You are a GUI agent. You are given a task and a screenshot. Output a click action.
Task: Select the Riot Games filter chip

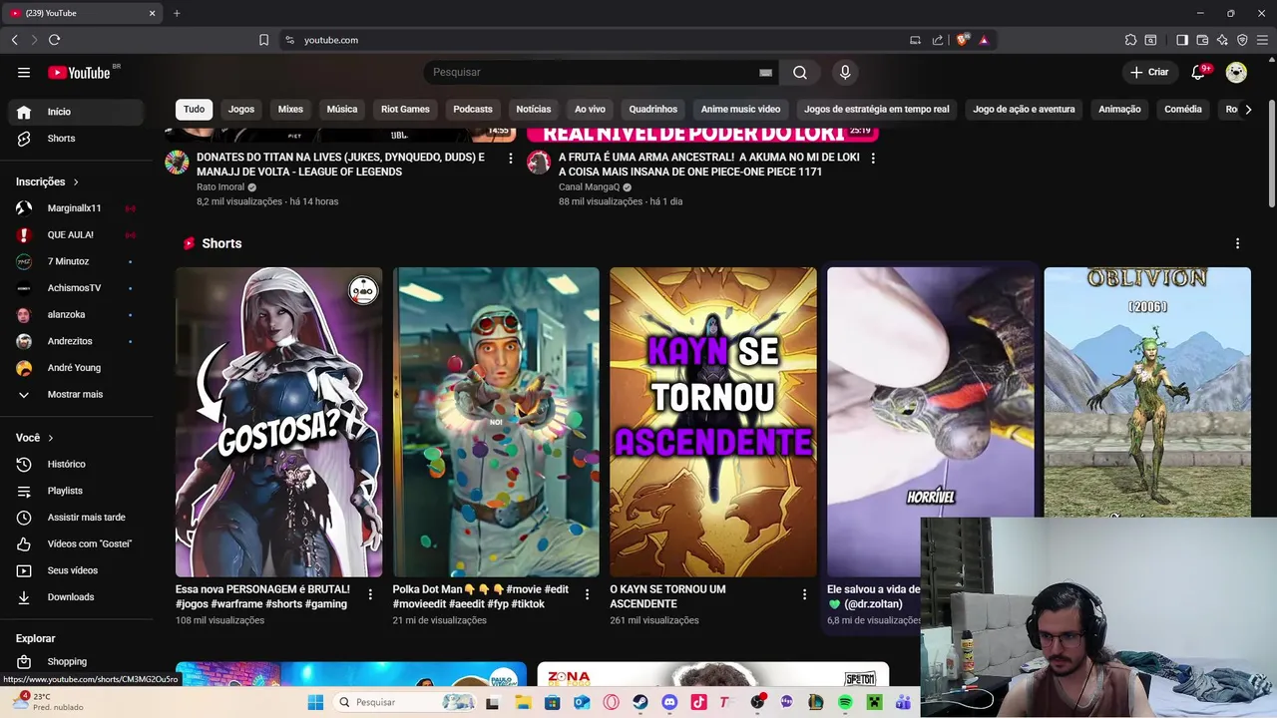click(405, 110)
